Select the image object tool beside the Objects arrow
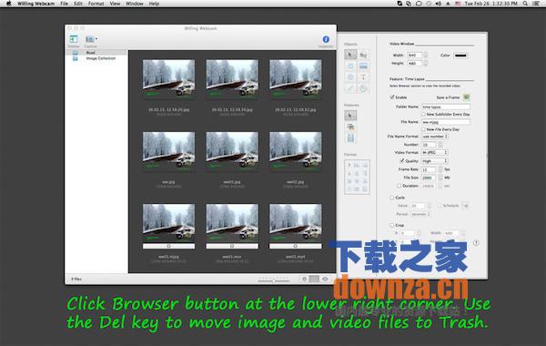 tap(363, 55)
